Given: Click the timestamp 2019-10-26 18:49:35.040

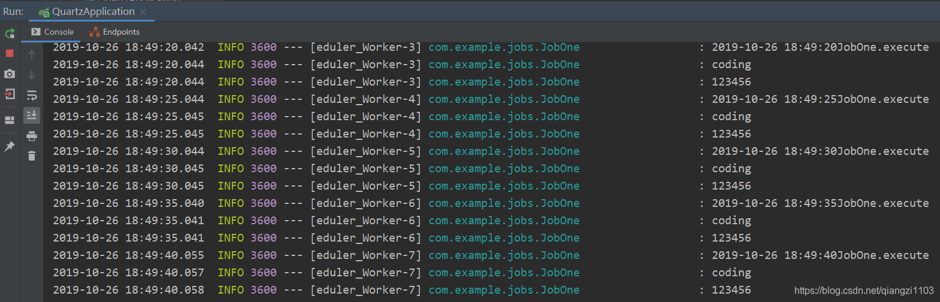Looking at the screenshot, I should pyautogui.click(x=128, y=203).
